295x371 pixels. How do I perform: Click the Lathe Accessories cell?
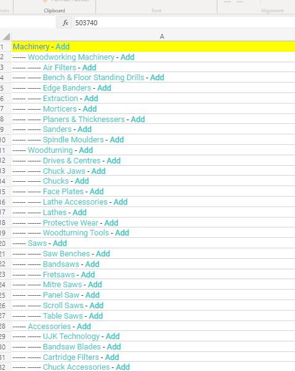pyautogui.click(x=153, y=202)
